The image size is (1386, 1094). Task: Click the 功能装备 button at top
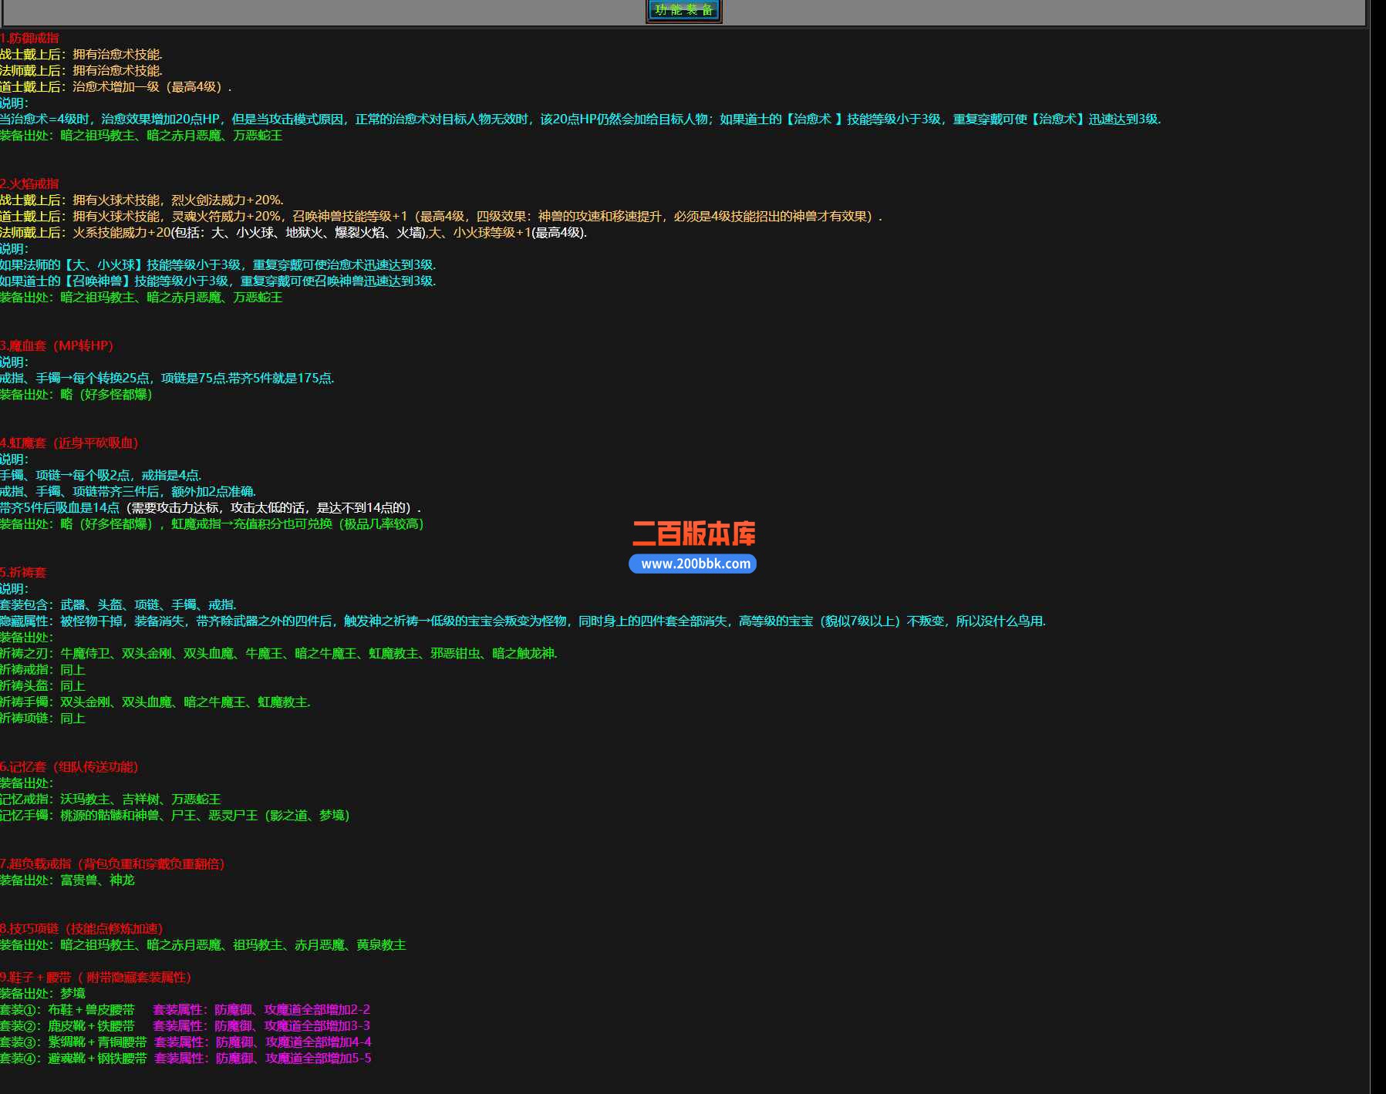(x=683, y=10)
